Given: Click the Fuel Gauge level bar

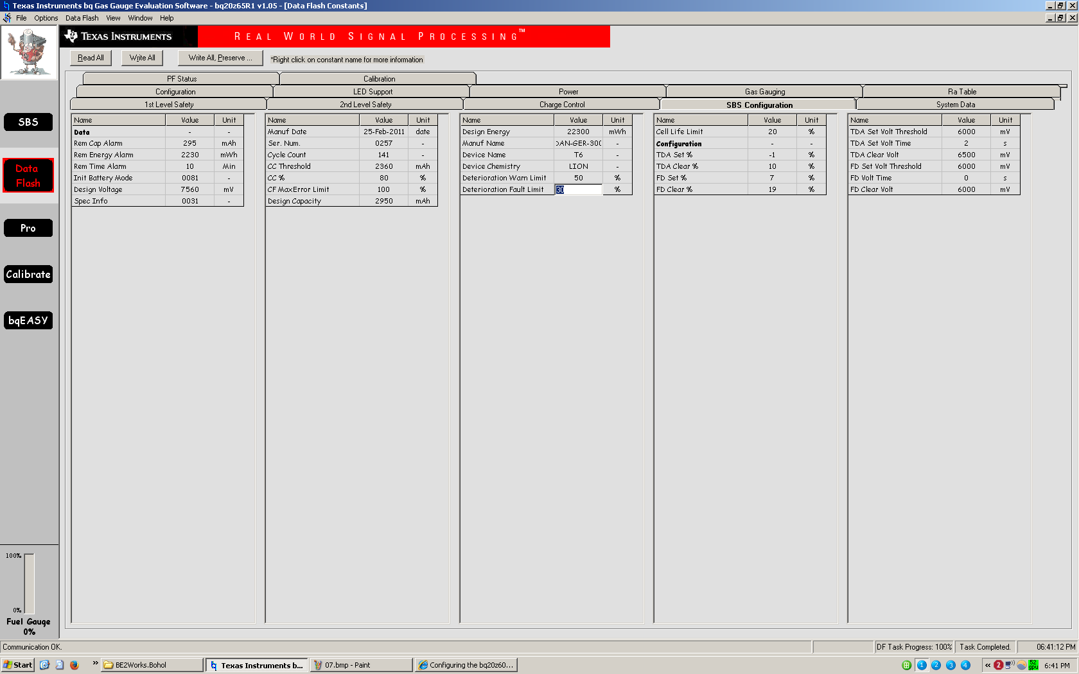Looking at the screenshot, I should (29, 583).
